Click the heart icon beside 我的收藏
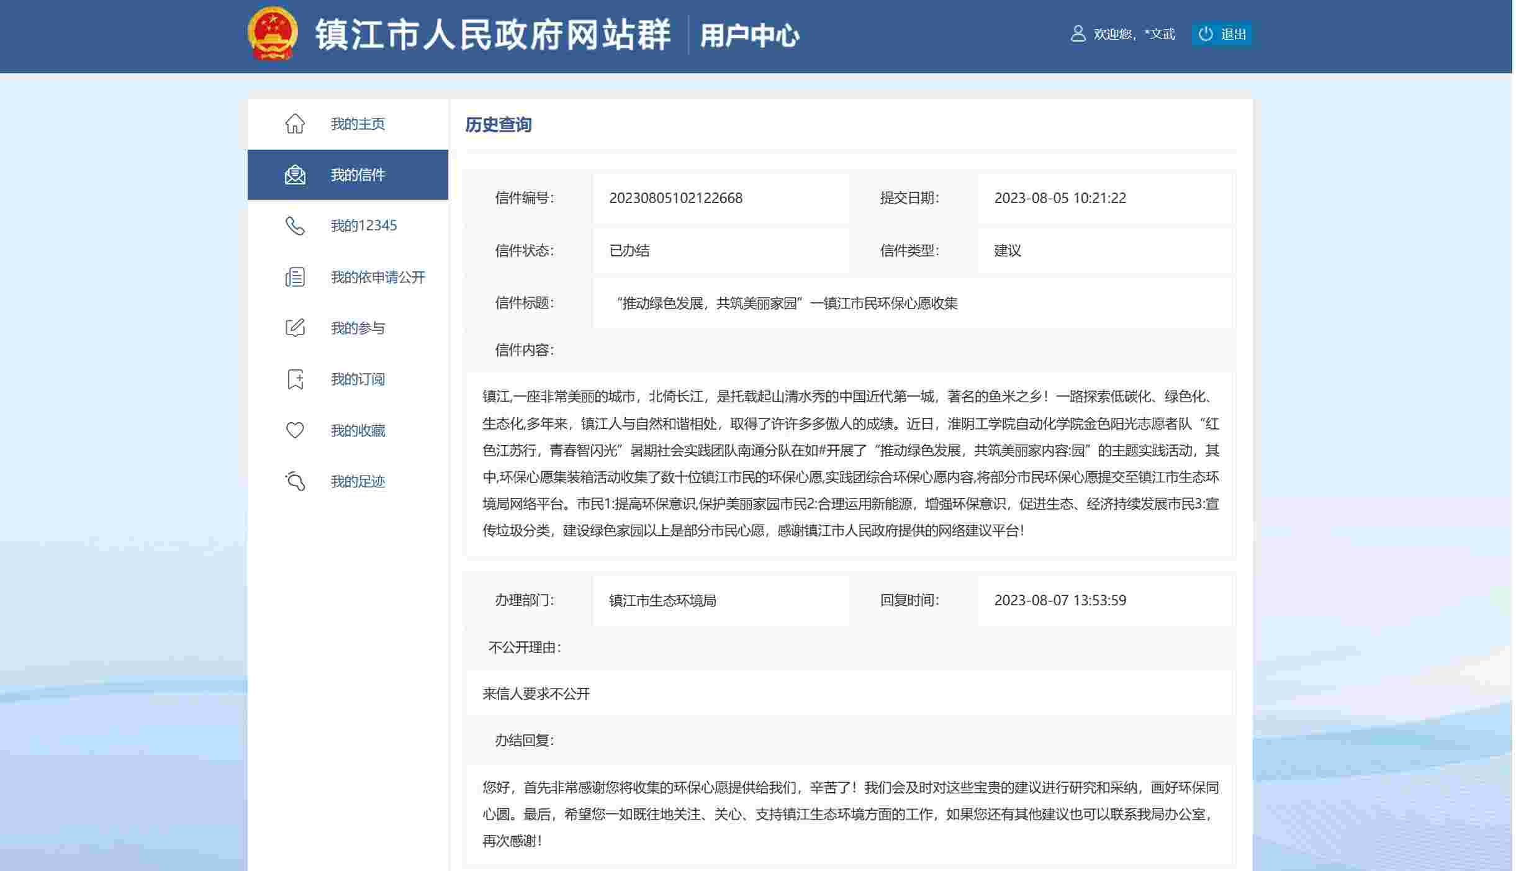The image size is (1516, 871). (x=296, y=430)
